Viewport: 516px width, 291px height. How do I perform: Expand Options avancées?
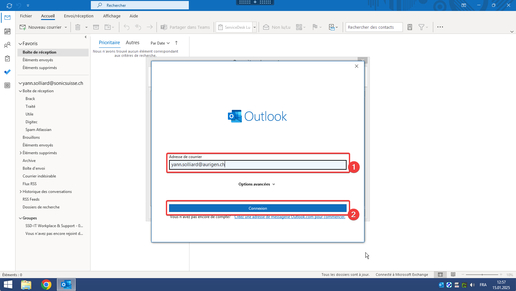tap(257, 184)
